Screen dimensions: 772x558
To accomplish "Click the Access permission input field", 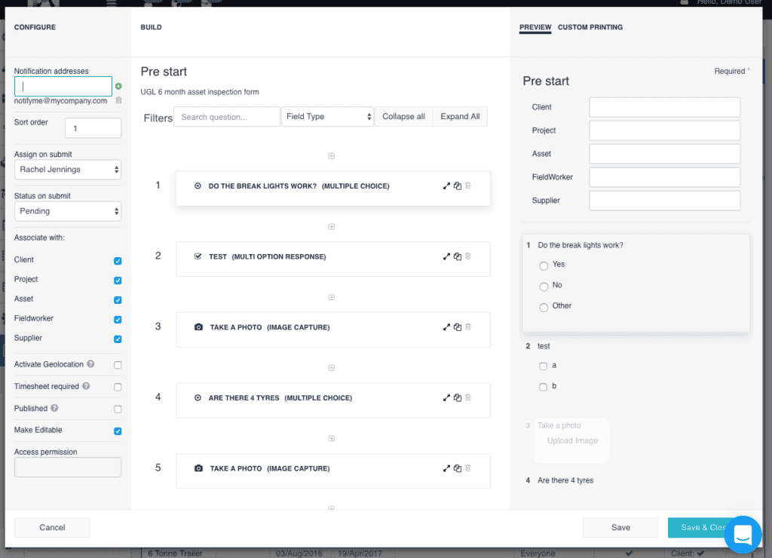I will (x=67, y=467).
